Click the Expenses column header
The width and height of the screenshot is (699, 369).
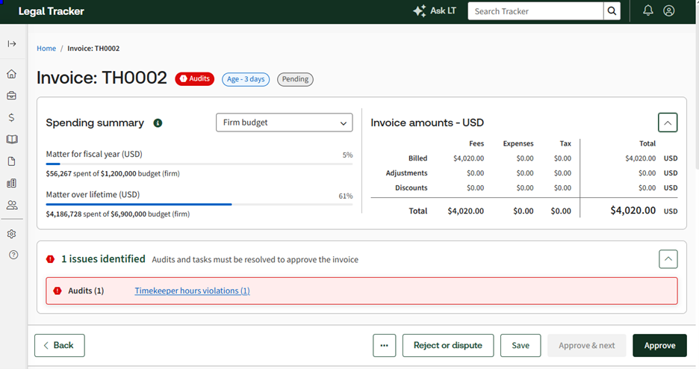518,143
